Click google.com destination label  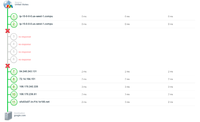point(20,115)
